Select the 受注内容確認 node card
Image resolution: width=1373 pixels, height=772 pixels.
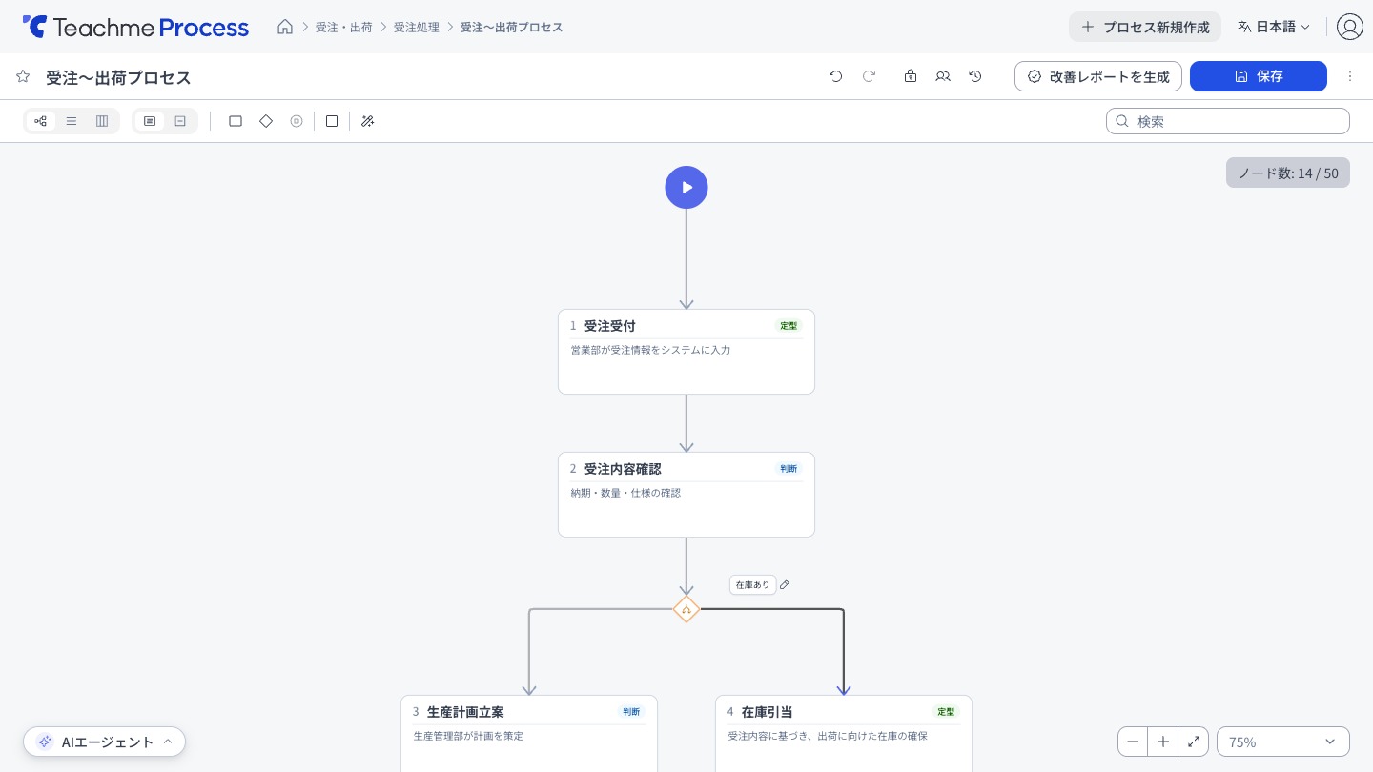[x=686, y=495]
